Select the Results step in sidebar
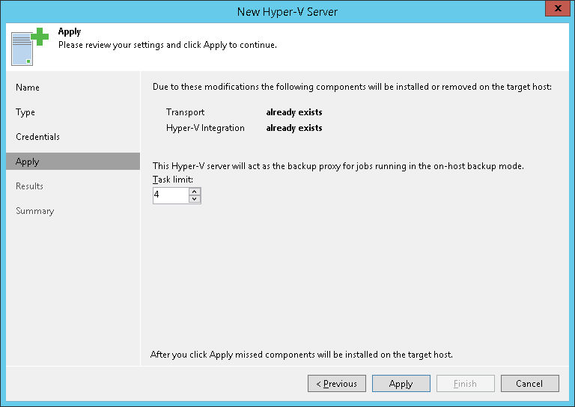575x407 pixels. point(30,186)
